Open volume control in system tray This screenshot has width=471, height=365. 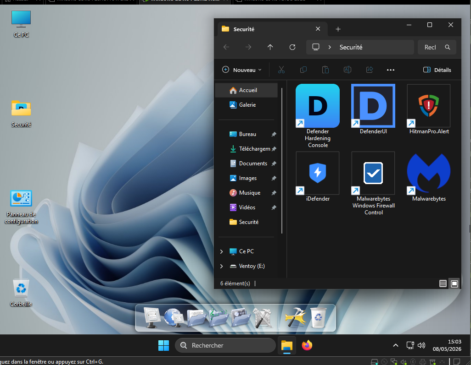coord(421,345)
